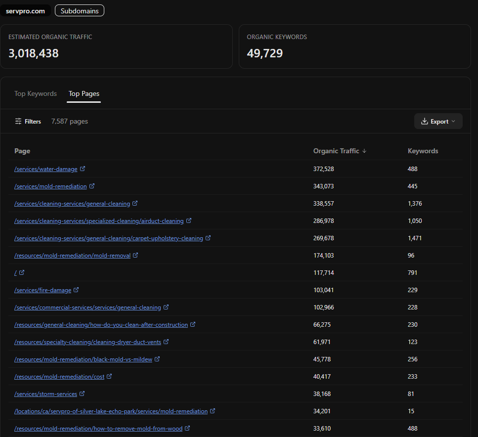Open external link icon for /services/fire-damage
478x437 pixels.
point(76,290)
